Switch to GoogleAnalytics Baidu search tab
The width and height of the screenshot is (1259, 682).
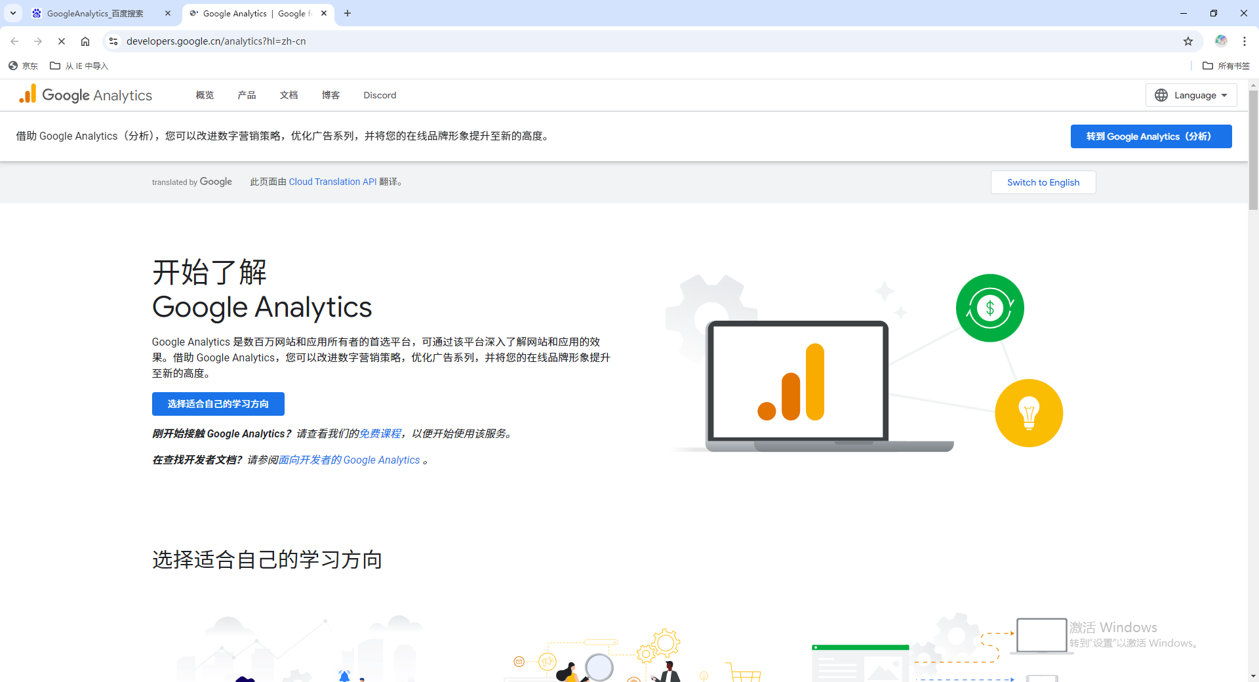coord(95,13)
